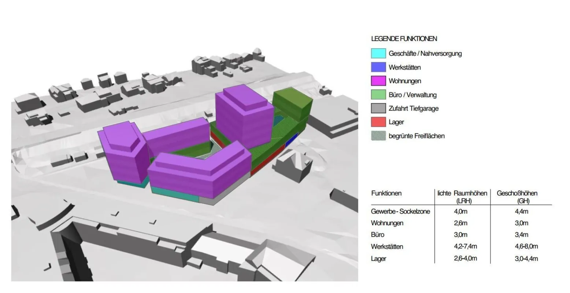The width and height of the screenshot is (570, 293).
Task: Select the Büro row in the table
Action: pyautogui.click(x=378, y=235)
